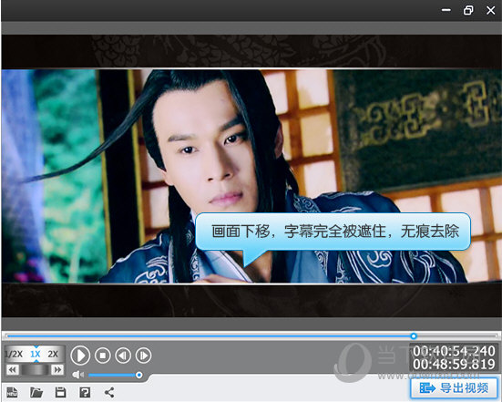The height and width of the screenshot is (402, 502).
Task: Click the rewind double-arrow button
Action: click(13, 370)
